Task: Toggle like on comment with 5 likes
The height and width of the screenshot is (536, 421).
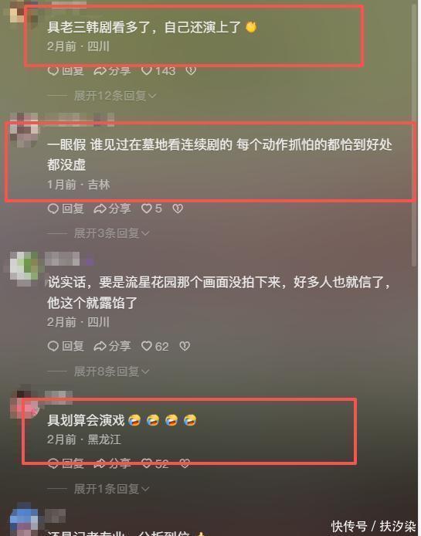Action: pos(152,209)
